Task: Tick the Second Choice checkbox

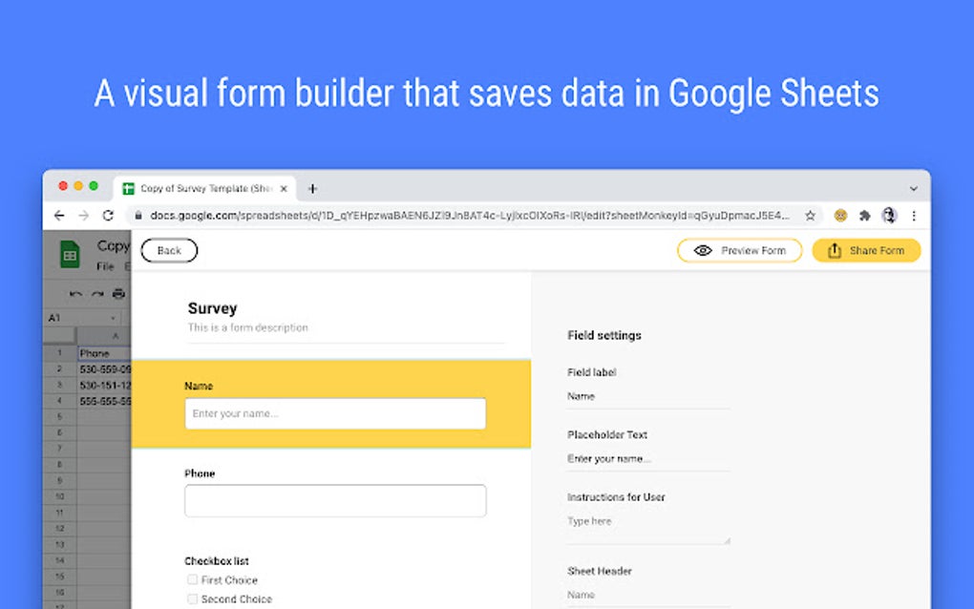Action: pyautogui.click(x=193, y=598)
